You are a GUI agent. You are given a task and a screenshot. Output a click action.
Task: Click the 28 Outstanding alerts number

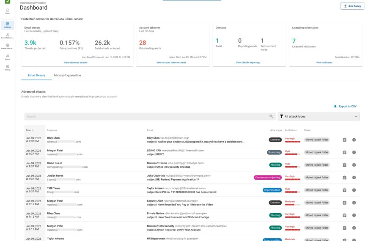pyautogui.click(x=143, y=43)
